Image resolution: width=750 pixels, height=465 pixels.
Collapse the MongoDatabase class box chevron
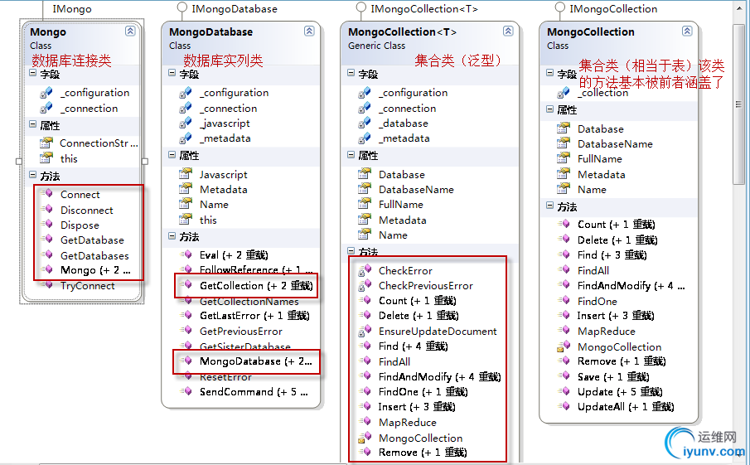tap(309, 31)
